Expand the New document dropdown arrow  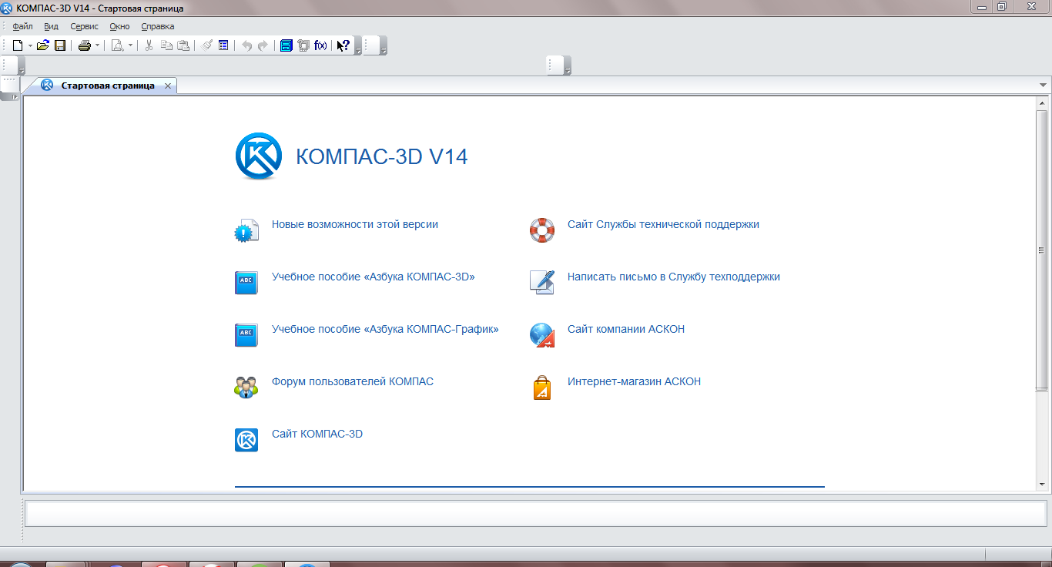click(x=30, y=45)
